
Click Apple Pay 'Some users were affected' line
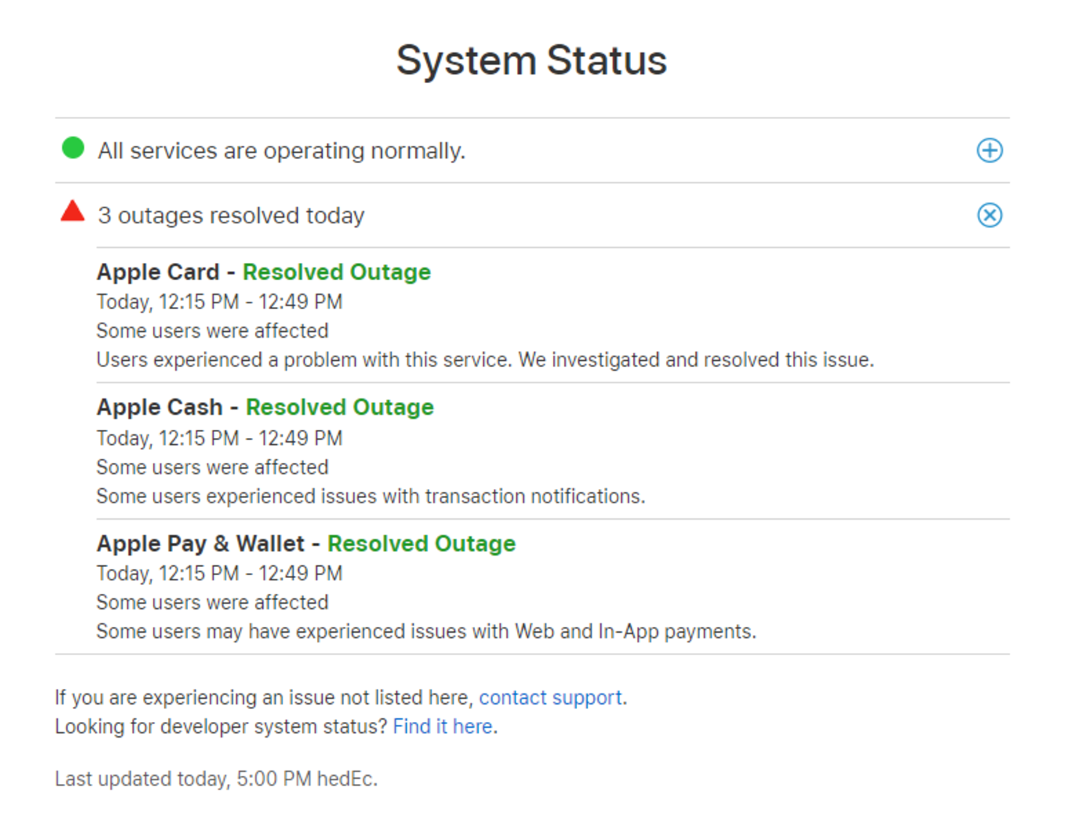[x=213, y=603]
